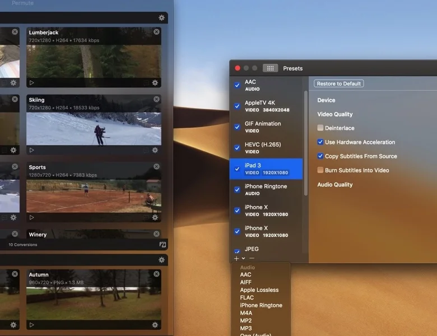Viewport: 437px width, 336px height.
Task: Click the minus icon to remove preset
Action: 252,258
